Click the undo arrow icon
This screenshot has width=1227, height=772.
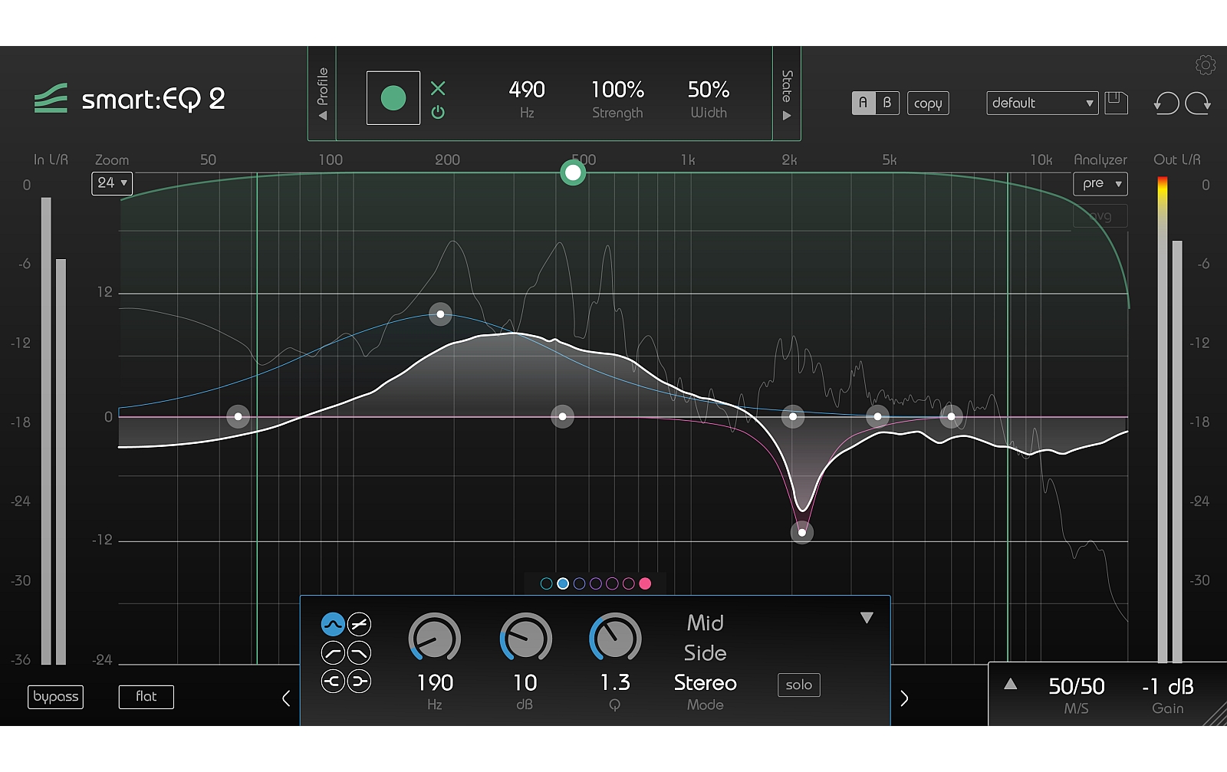pos(1166,103)
